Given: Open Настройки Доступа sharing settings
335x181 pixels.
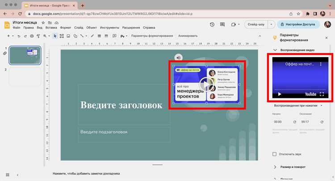Looking at the screenshot, I should coord(298,25).
